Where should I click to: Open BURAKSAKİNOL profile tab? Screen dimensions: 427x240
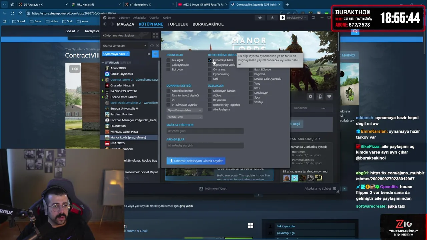coord(208,24)
